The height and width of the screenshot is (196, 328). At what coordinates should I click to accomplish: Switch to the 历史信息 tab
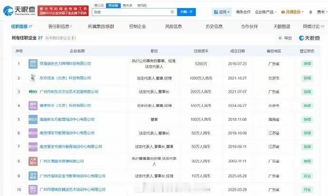(214, 27)
